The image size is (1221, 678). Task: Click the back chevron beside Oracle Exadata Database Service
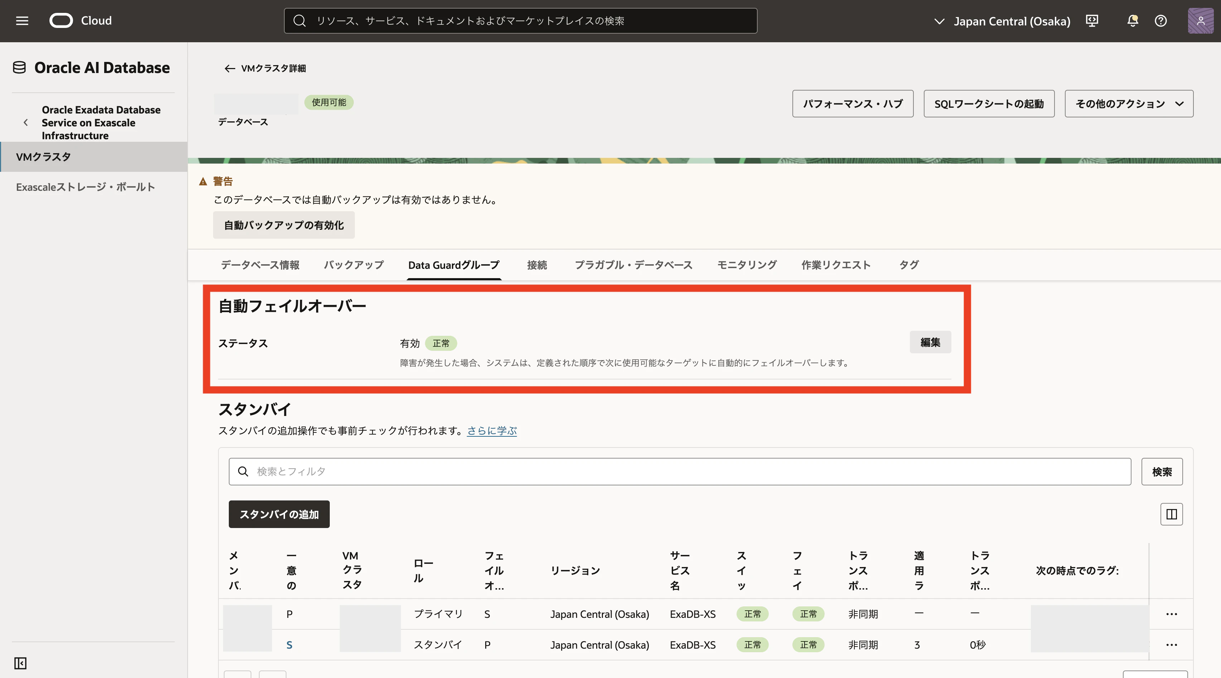coord(25,123)
